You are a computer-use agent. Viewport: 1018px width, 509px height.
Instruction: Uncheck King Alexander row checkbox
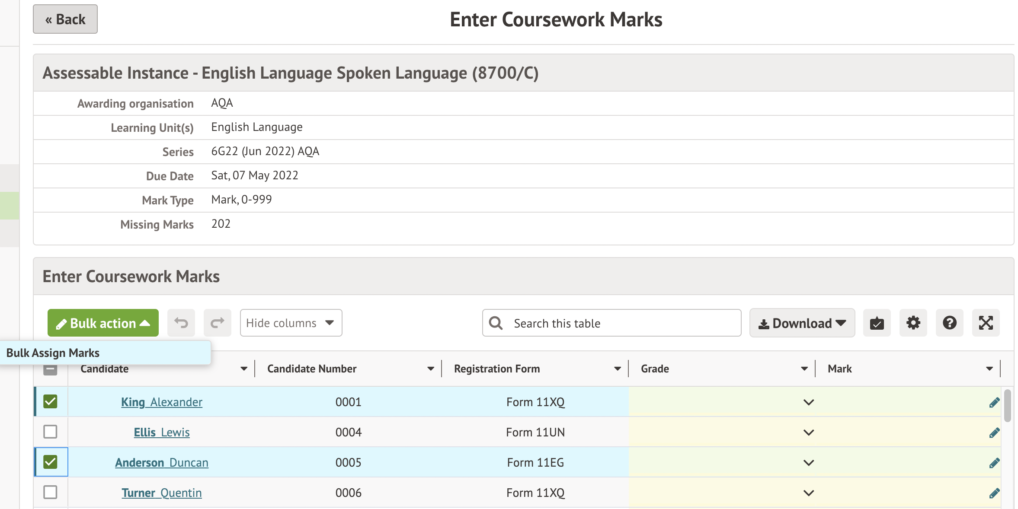pyautogui.click(x=50, y=401)
